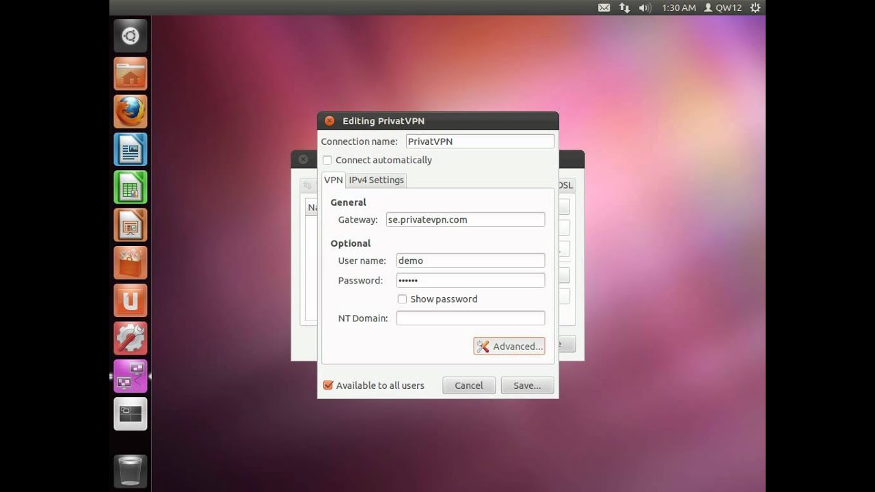This screenshot has height=492, width=875.
Task: Open the sound volume indicator
Action: click(645, 8)
